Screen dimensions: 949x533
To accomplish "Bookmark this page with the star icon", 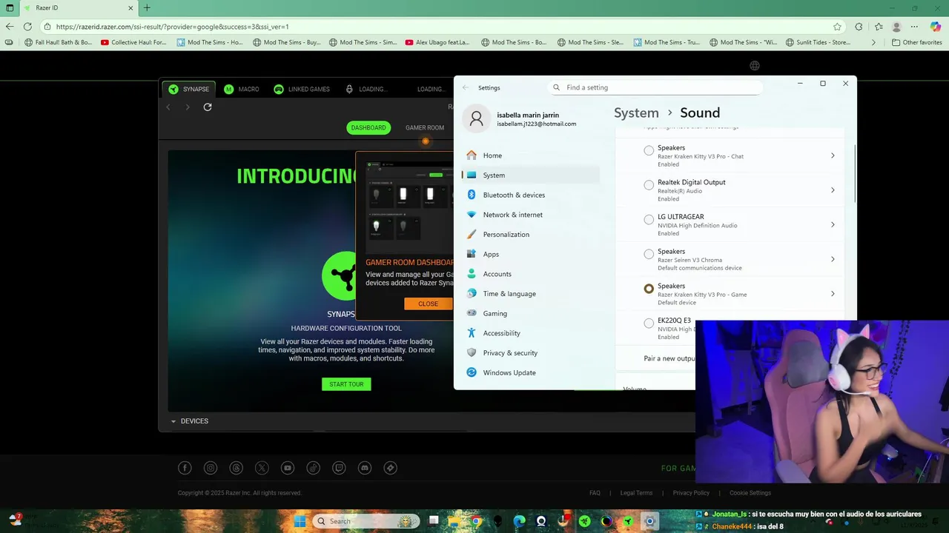I will 837,27.
